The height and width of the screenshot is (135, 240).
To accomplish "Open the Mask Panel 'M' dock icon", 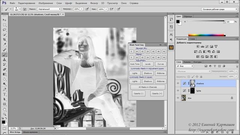I will click(171, 48).
